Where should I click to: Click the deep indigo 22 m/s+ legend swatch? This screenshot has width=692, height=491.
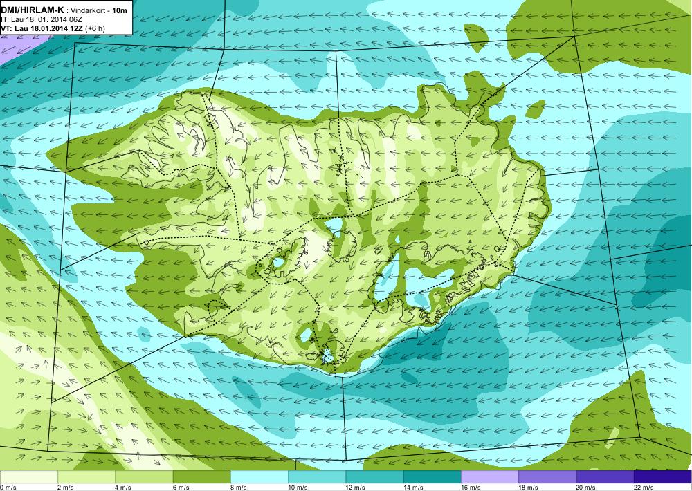point(663,477)
